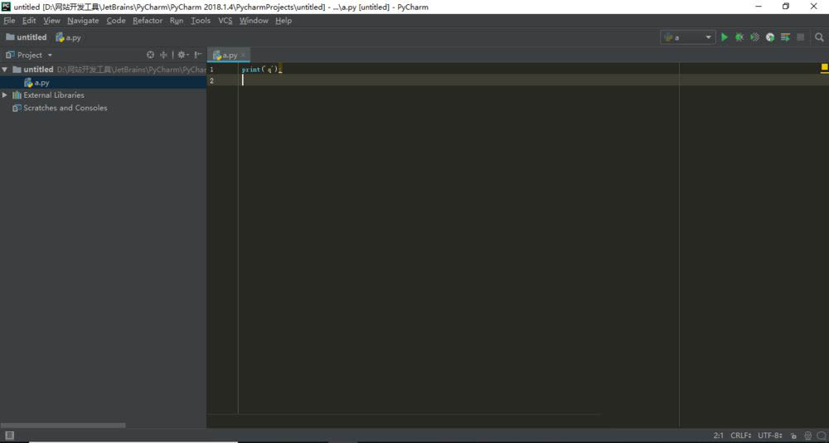This screenshot has width=829, height=443.
Task: Click the scroll-from-source target icon in Project panel
Action: (150, 55)
